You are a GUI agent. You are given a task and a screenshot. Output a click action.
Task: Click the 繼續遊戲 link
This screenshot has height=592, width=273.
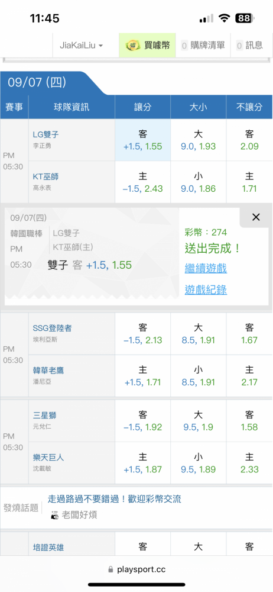(206, 269)
